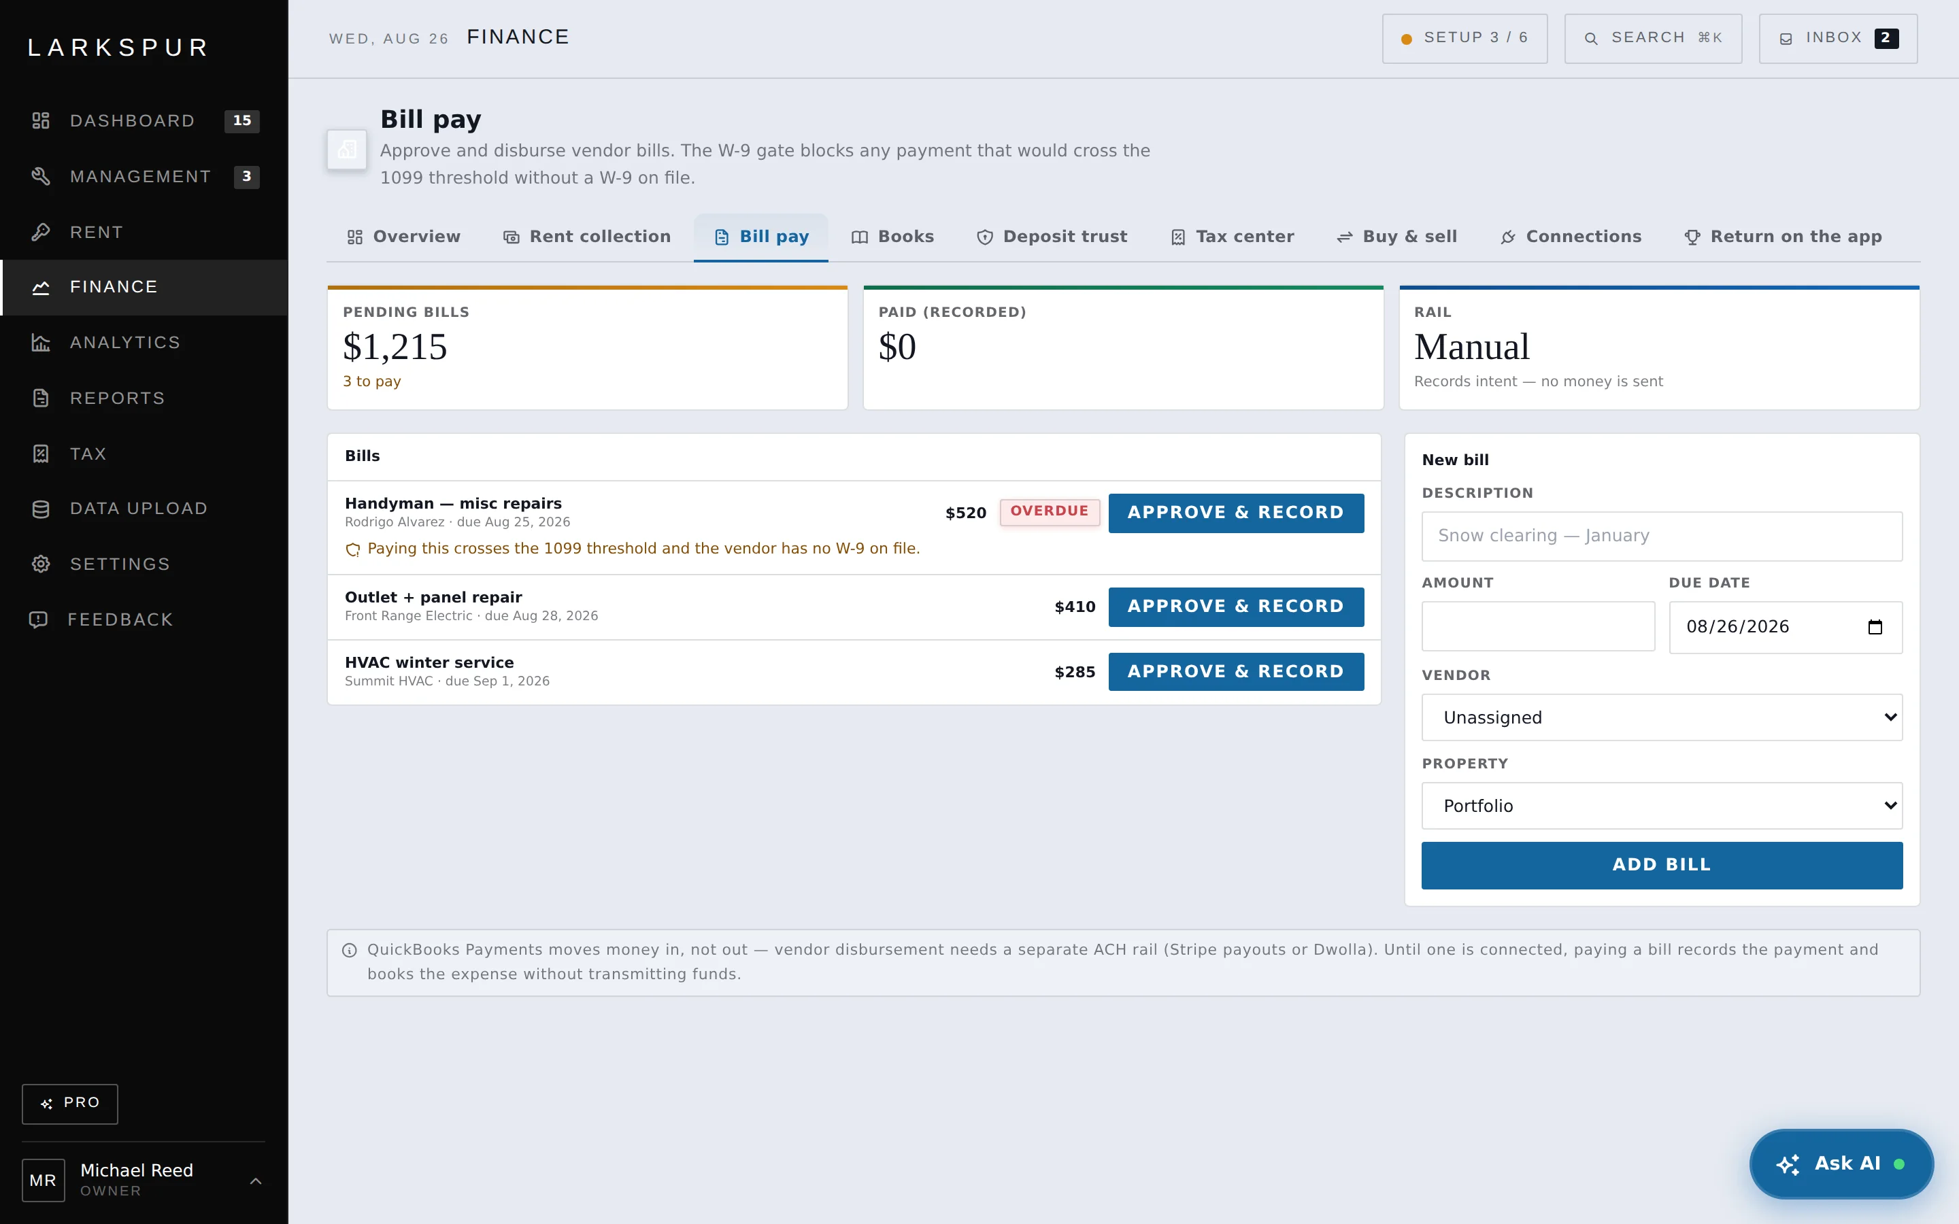Open Management in the sidebar
This screenshot has width=1959, height=1224.
click(x=144, y=177)
